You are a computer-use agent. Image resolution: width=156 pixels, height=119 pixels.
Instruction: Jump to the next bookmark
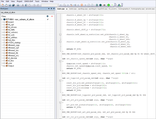(x=85, y=5)
